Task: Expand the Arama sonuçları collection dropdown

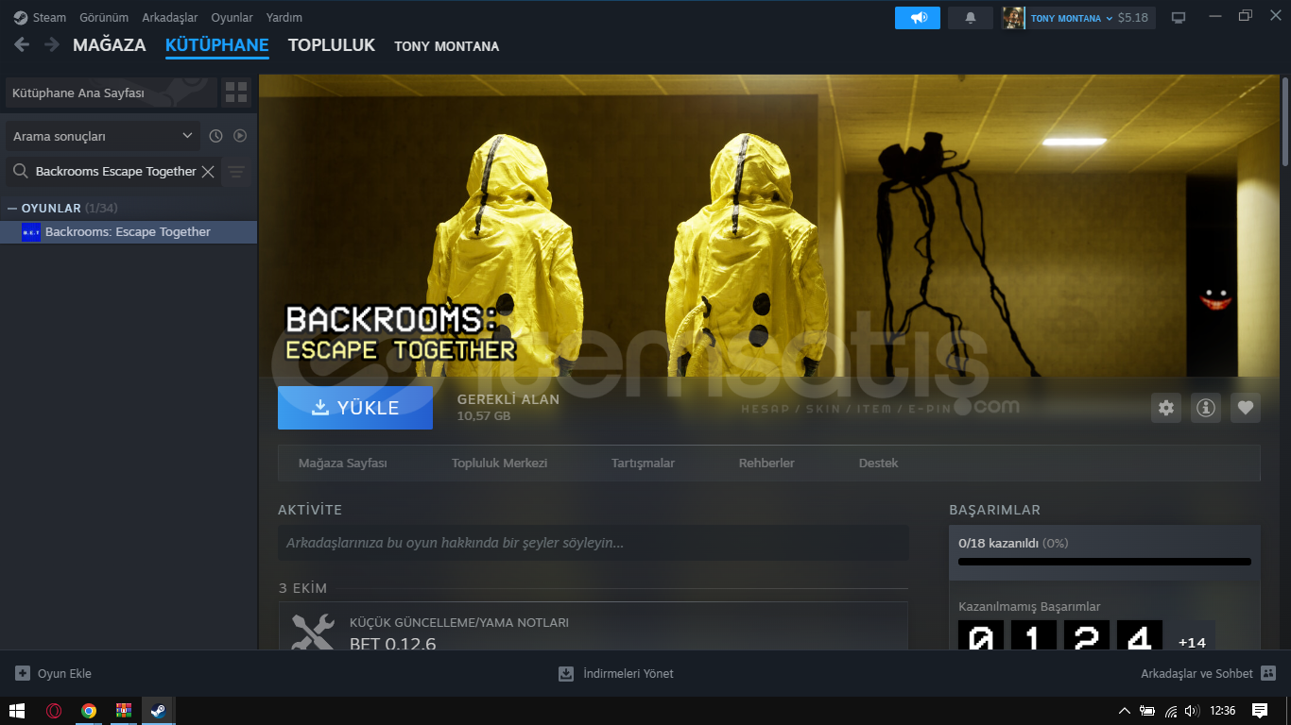Action: point(103,136)
